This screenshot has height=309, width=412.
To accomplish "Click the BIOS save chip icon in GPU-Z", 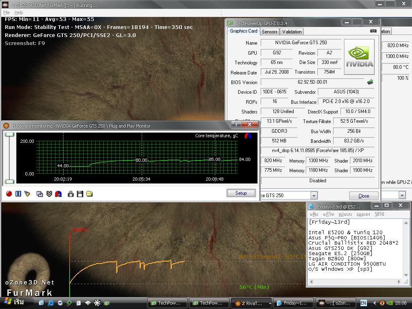I will 370,82.
